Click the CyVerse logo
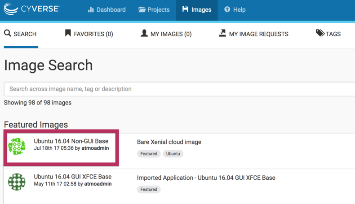The width and height of the screenshot is (355, 204). click(32, 9)
